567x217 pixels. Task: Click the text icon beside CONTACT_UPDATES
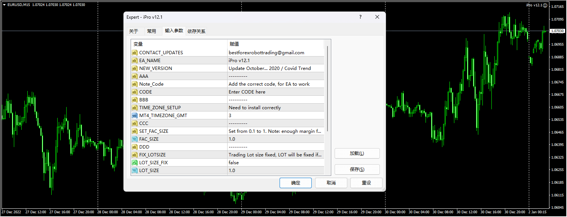click(x=135, y=52)
